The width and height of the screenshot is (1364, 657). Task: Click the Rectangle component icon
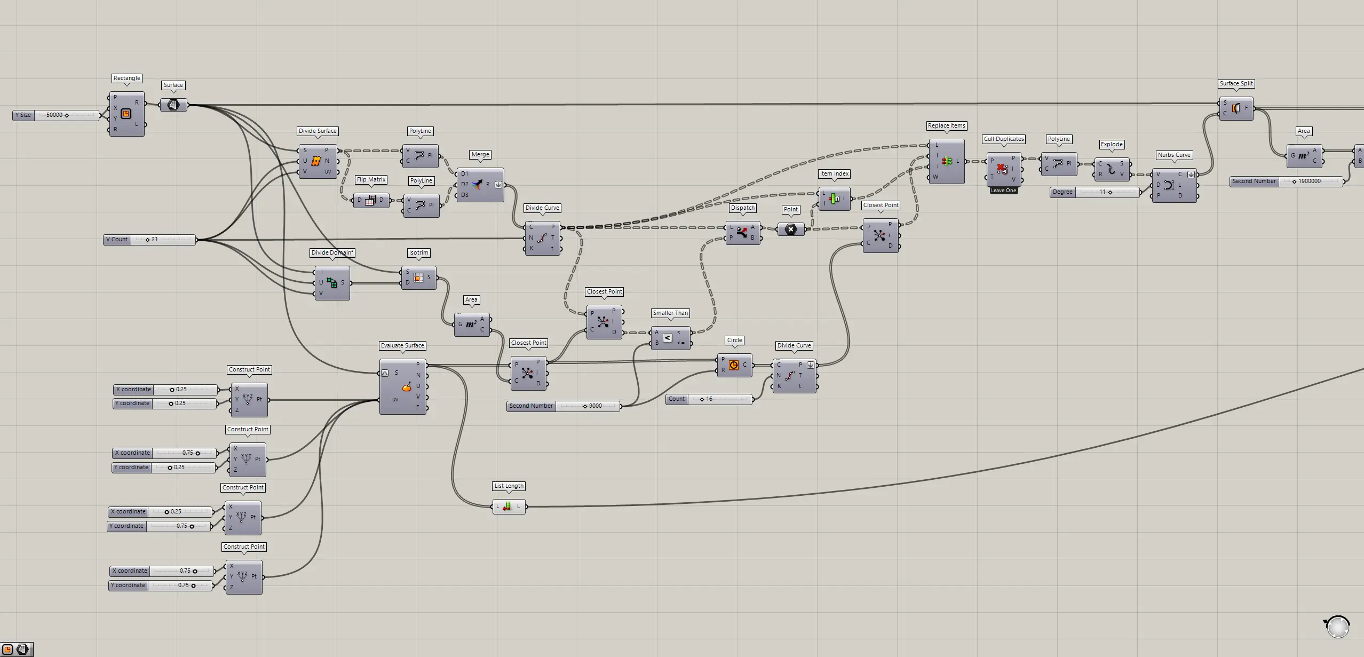[x=126, y=114]
